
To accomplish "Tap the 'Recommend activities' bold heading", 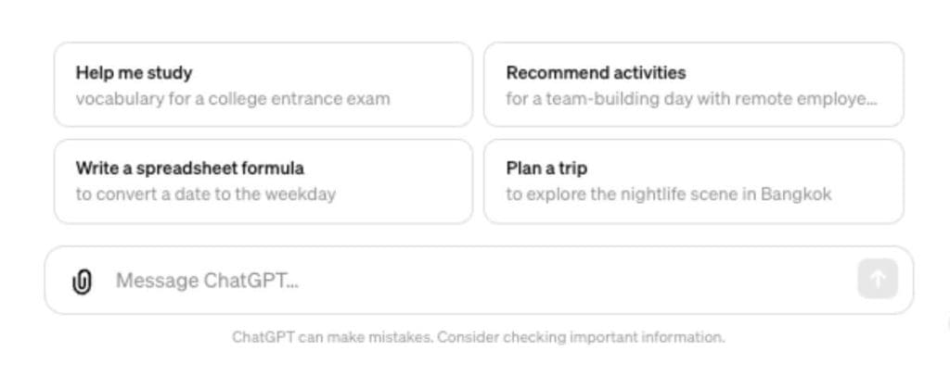I will pos(596,72).
